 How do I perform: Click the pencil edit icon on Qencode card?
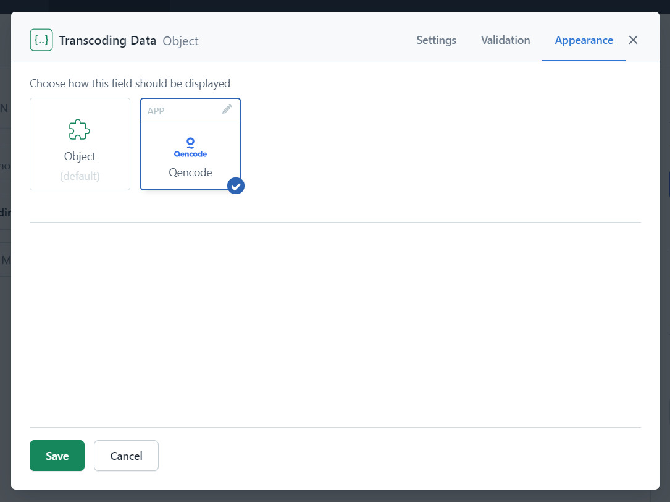click(x=227, y=109)
